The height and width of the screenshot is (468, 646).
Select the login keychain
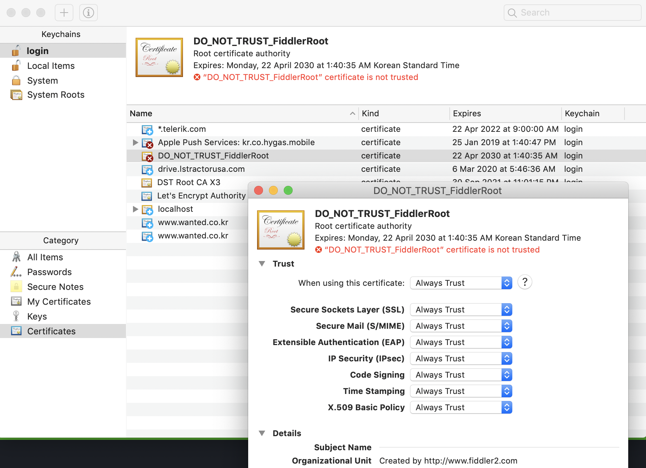click(63, 51)
